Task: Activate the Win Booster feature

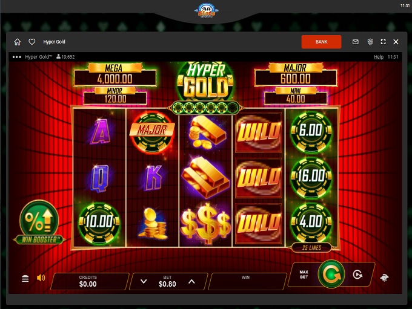Action: click(x=39, y=222)
